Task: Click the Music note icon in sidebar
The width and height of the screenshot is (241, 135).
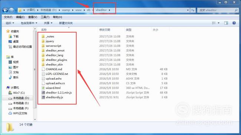Action: pyautogui.click(x=10, y=78)
